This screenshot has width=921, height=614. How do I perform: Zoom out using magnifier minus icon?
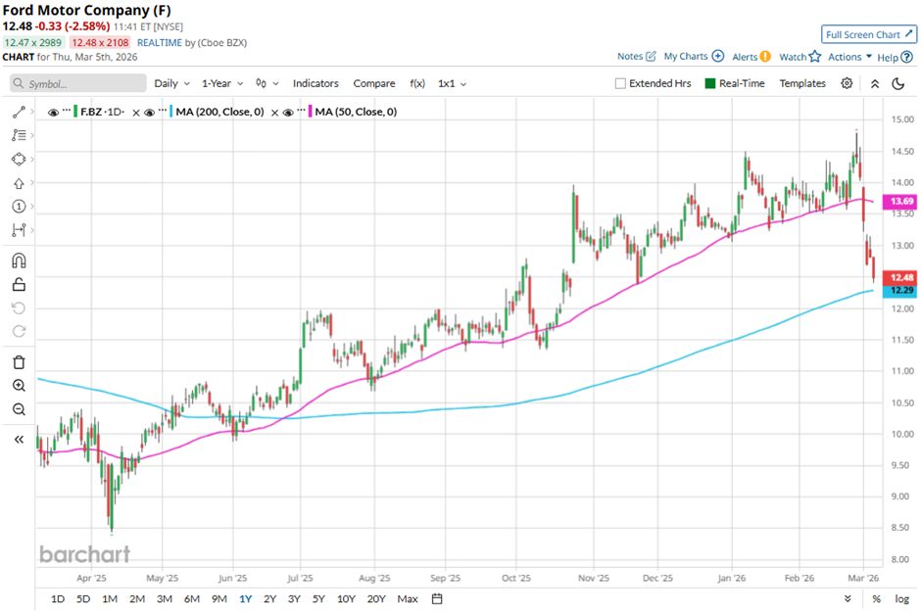(x=19, y=409)
